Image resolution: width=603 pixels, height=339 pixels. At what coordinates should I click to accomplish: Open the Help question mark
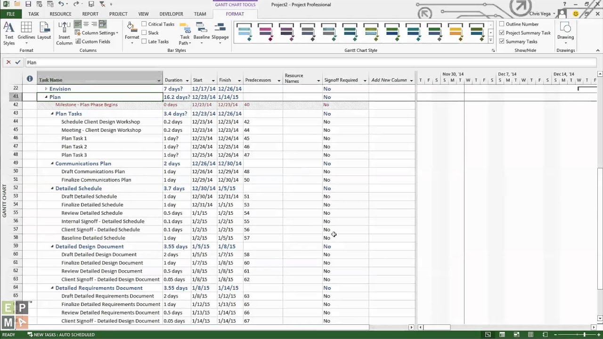click(x=564, y=4)
